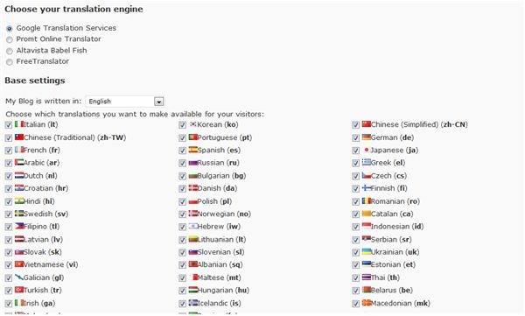The width and height of the screenshot is (525, 316).
Task: Click the English language combo box
Action: 124,102
